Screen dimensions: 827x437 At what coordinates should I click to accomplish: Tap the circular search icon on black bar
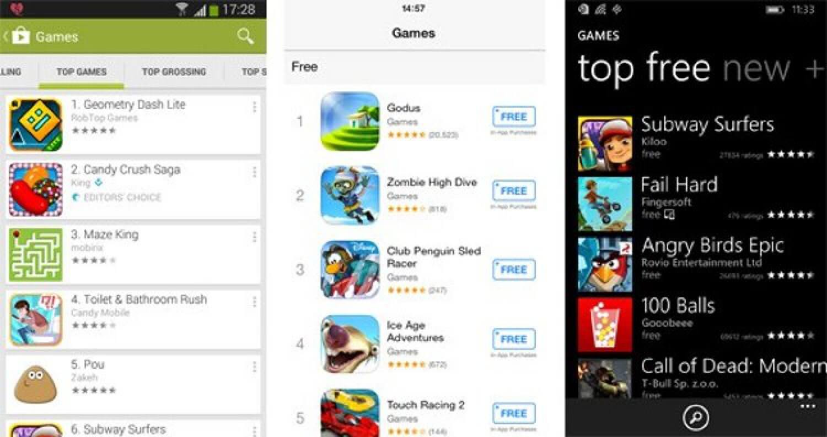(696, 418)
